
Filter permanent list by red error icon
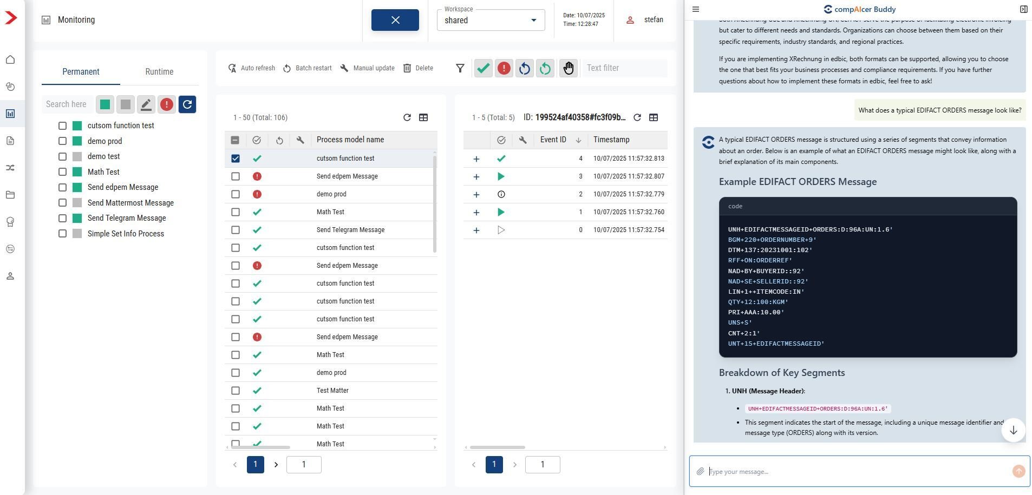(167, 104)
